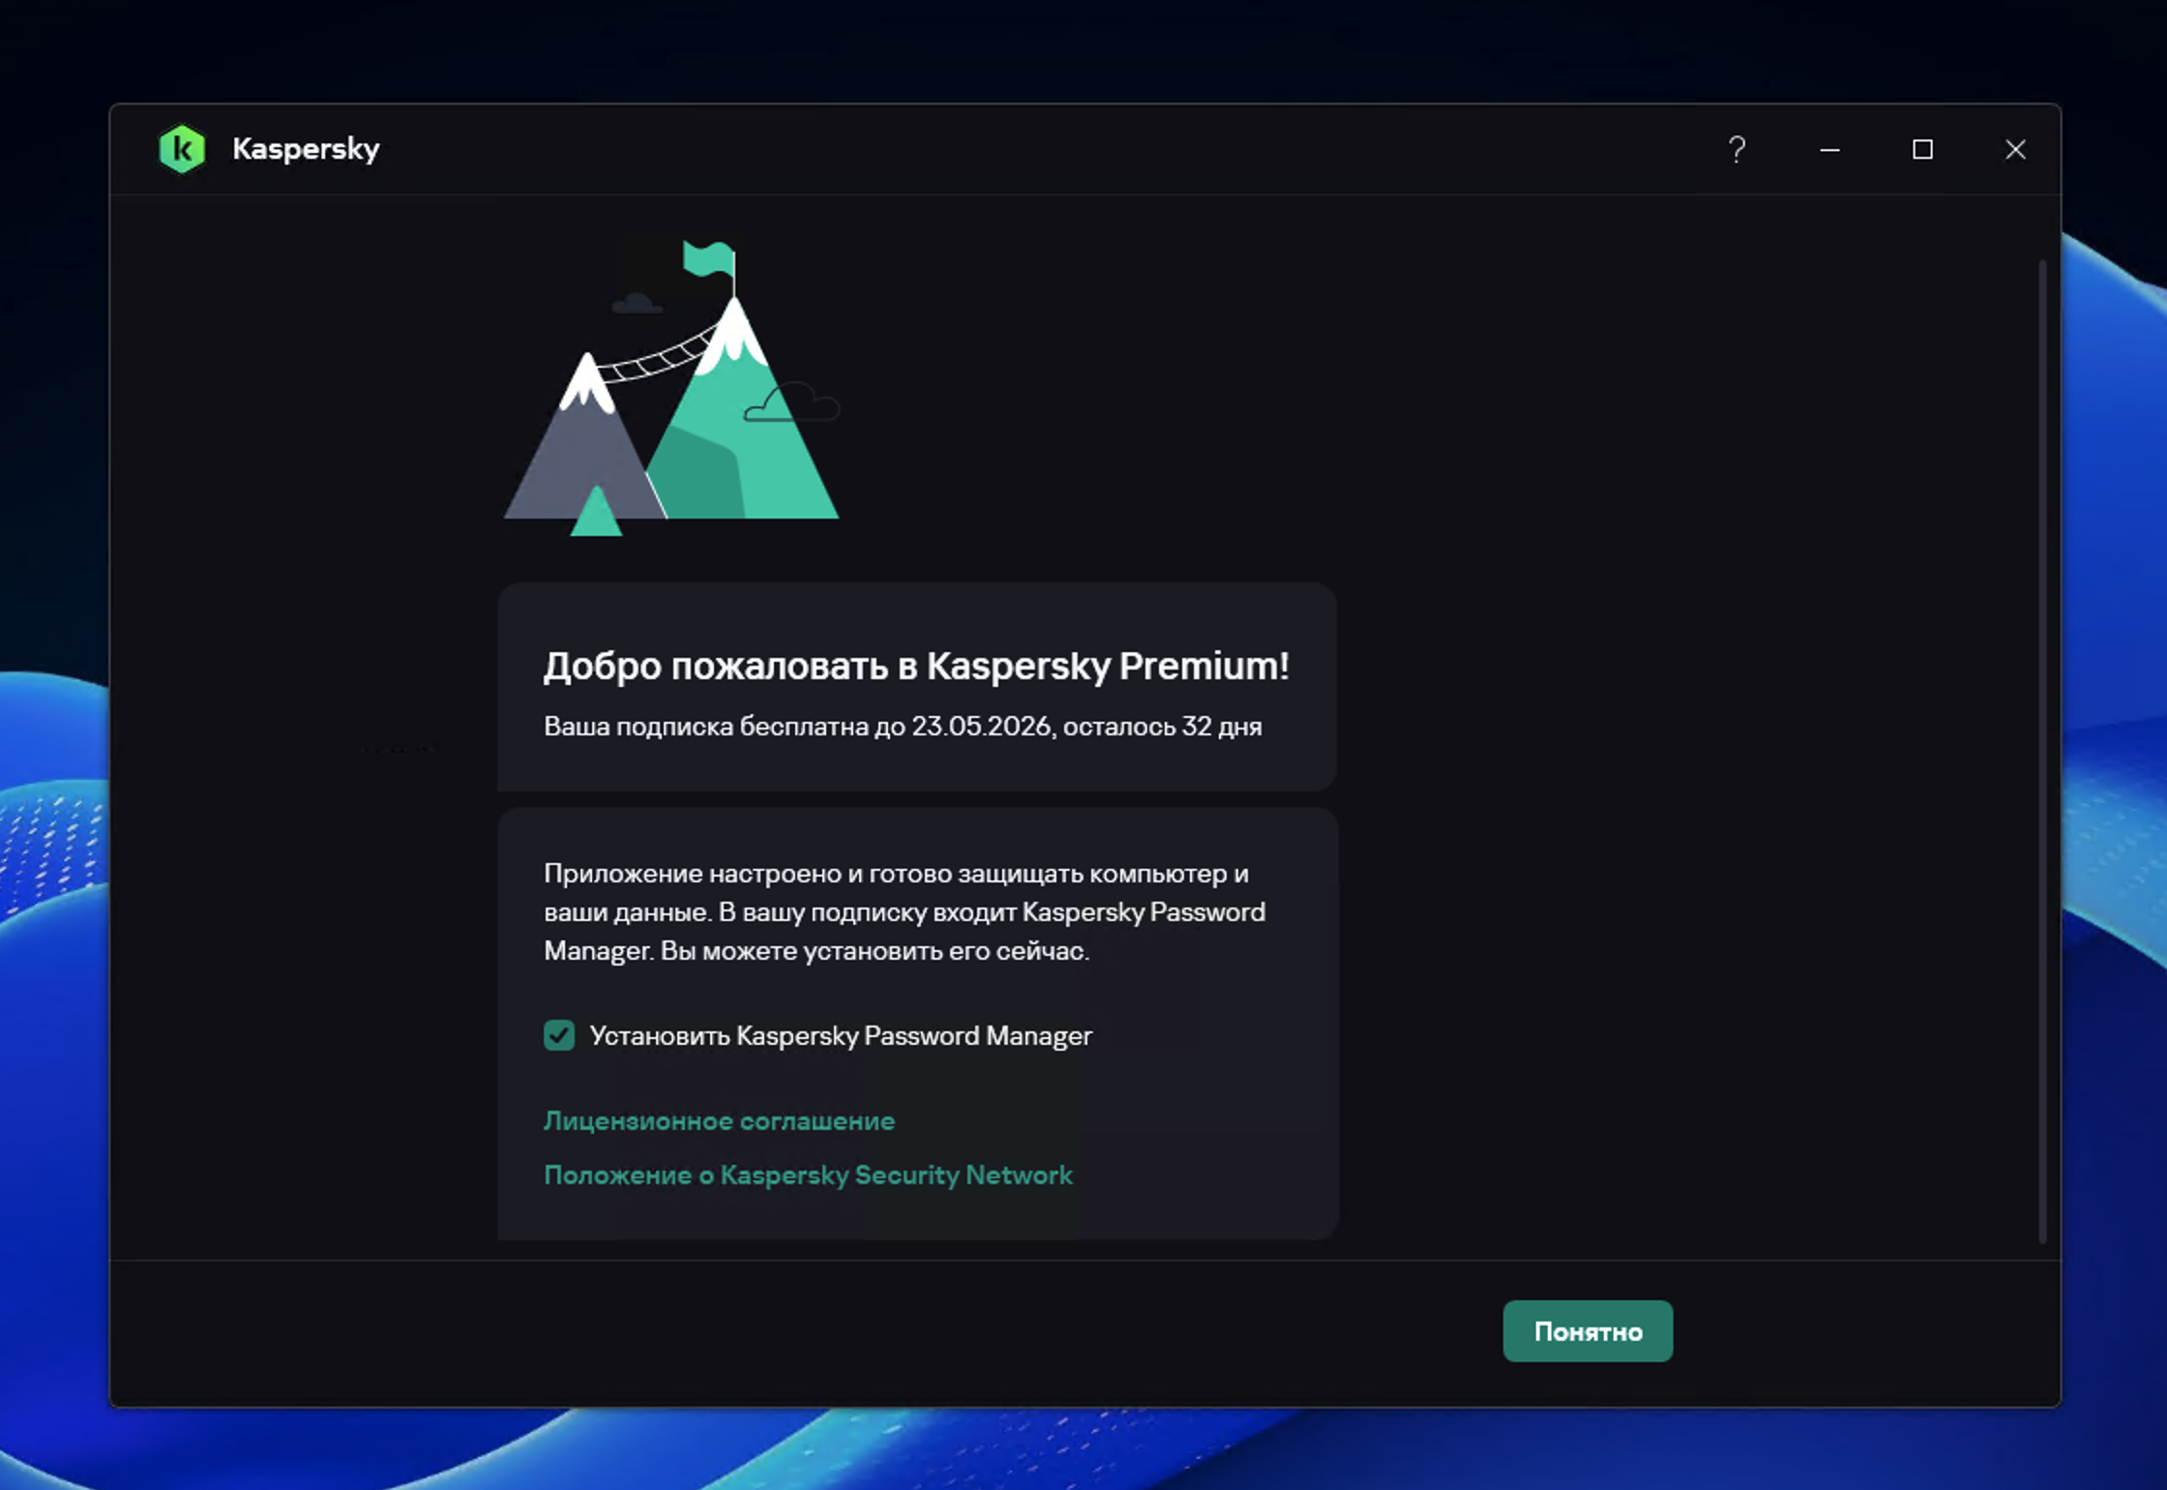Disable the Установить Kaspersky Password Manager checkbox
Viewport: 2167px width, 1490px height.
pos(559,1035)
